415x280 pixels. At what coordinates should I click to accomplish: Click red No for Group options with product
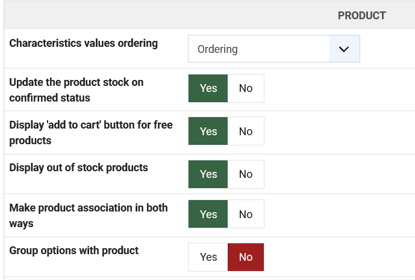246,257
